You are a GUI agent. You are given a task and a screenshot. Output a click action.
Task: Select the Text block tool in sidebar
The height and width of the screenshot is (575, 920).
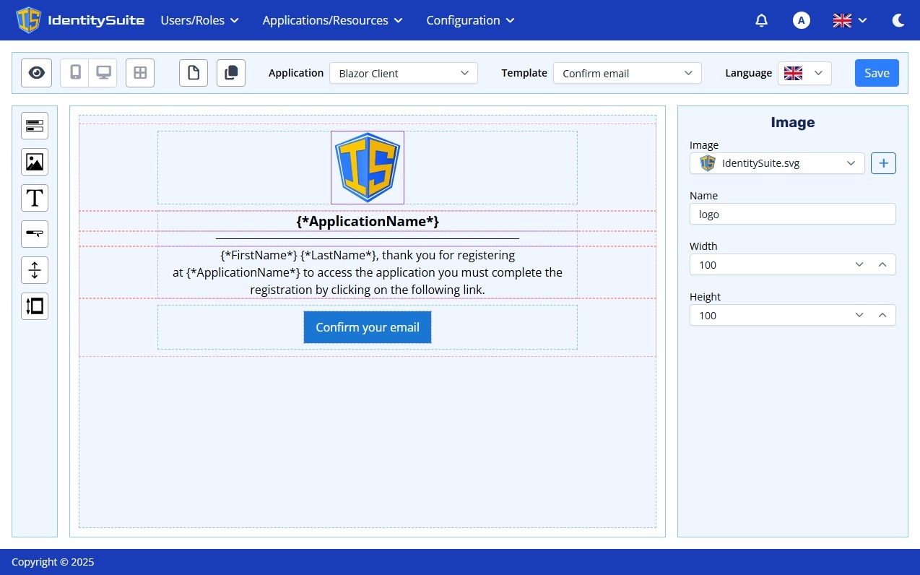pos(34,198)
